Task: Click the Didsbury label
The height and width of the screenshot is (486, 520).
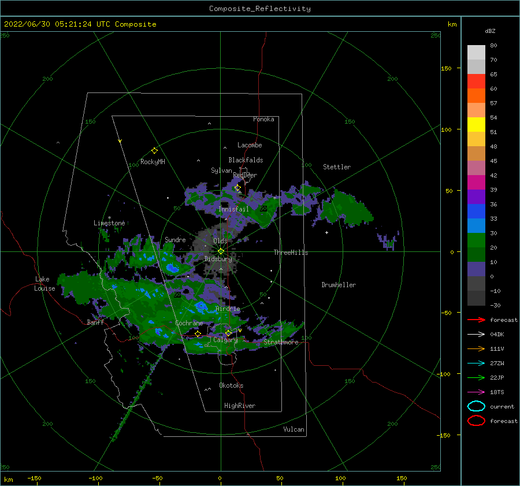Action: click(218, 259)
